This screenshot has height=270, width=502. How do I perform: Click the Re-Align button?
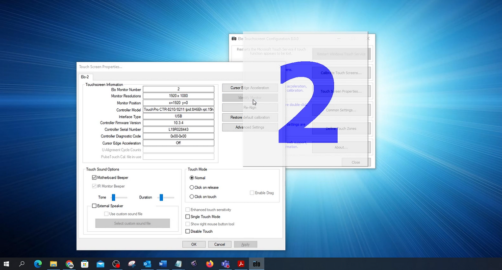250,107
